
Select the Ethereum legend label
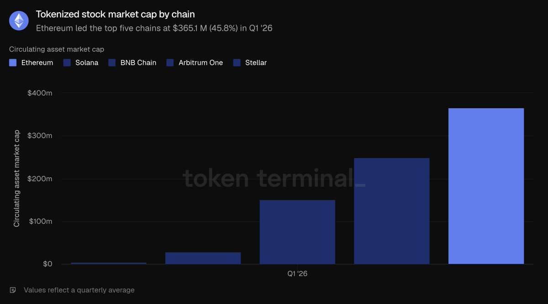pos(37,63)
